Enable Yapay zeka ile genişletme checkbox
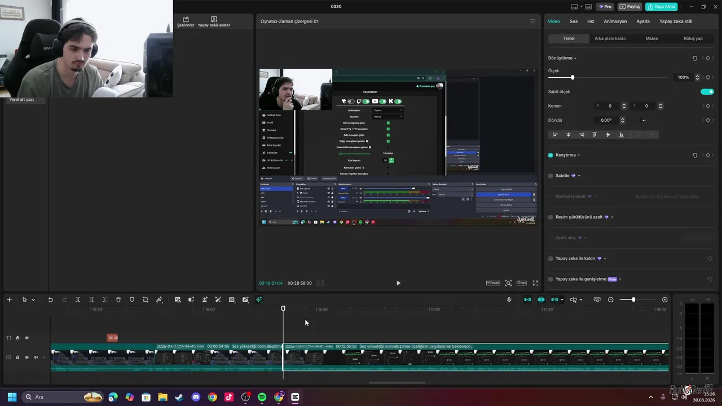This screenshot has height=406, width=722. click(x=551, y=279)
